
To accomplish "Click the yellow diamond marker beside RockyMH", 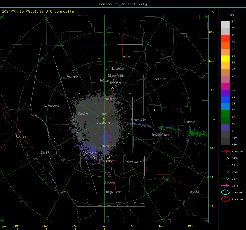I will 73,71.
